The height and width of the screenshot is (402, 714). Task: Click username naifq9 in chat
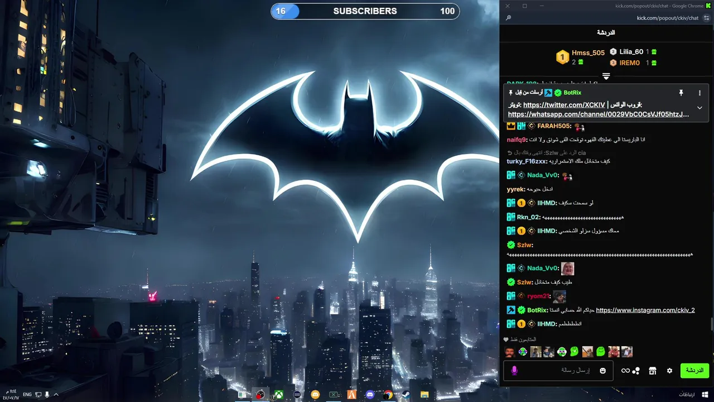pos(517,140)
